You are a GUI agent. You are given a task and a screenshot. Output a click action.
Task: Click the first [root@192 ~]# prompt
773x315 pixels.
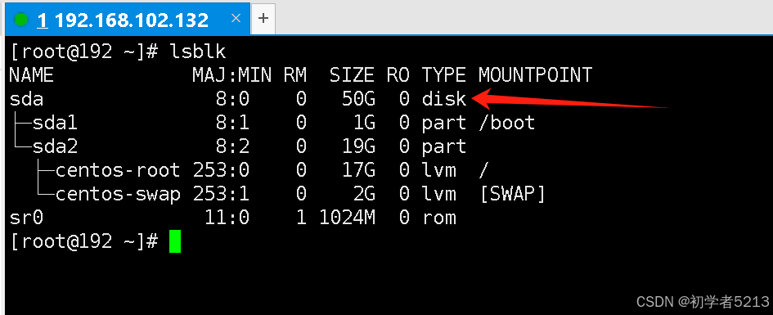83,52
